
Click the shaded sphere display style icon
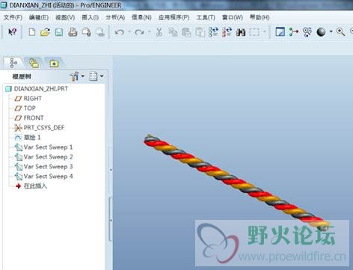tap(321, 32)
